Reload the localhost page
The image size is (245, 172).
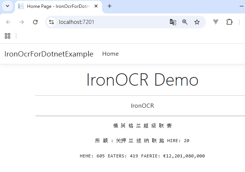pyautogui.click(x=35, y=22)
